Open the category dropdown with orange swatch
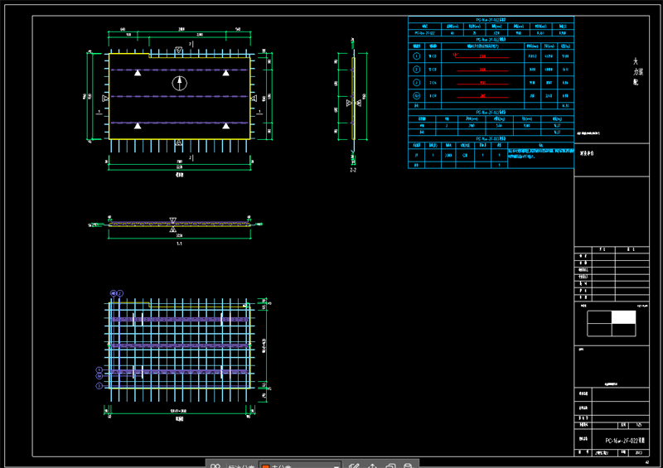Viewport: 663px width, 468px height. 300,465
